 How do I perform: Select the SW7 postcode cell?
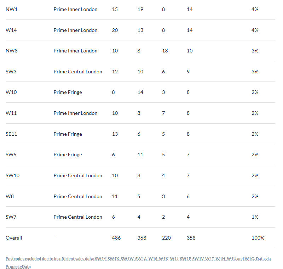pyautogui.click(x=11, y=217)
